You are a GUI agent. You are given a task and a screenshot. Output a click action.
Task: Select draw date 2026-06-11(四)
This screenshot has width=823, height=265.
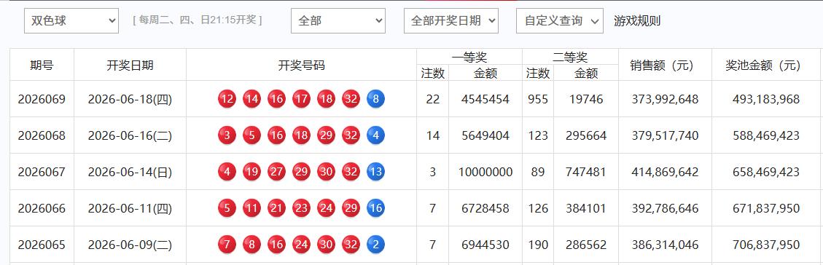tap(130, 208)
